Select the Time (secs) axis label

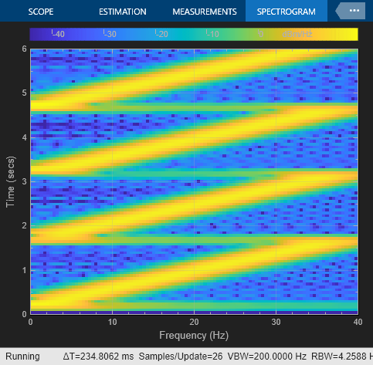tap(11, 181)
